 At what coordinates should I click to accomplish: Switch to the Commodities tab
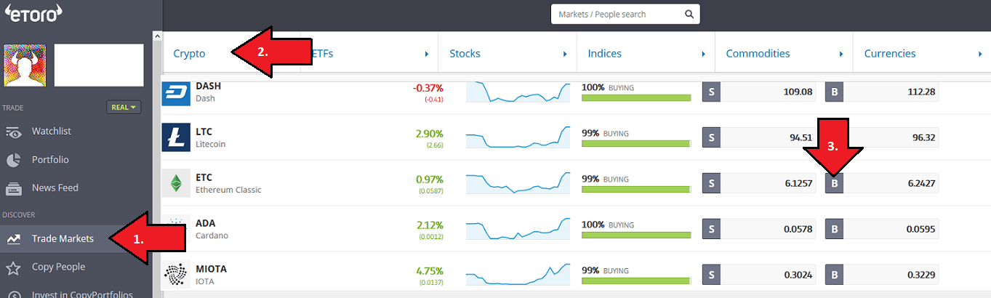click(758, 54)
